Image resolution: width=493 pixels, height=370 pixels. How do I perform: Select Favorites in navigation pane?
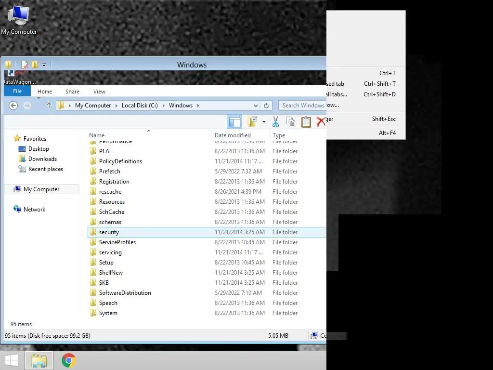click(x=35, y=138)
